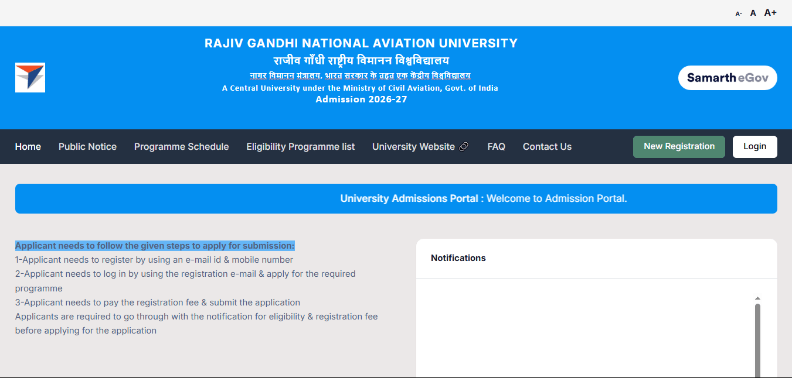Viewport: 792px width, 378px height.
Task: Open the Samarth eGov logo badge
Action: tap(728, 78)
